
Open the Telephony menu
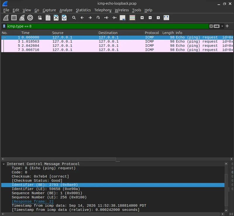[x=103, y=10]
